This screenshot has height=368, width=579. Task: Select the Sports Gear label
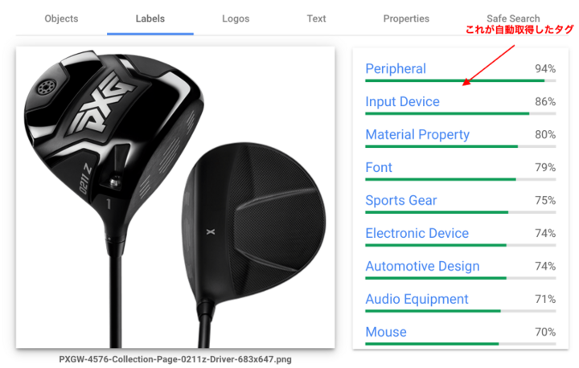coord(401,200)
